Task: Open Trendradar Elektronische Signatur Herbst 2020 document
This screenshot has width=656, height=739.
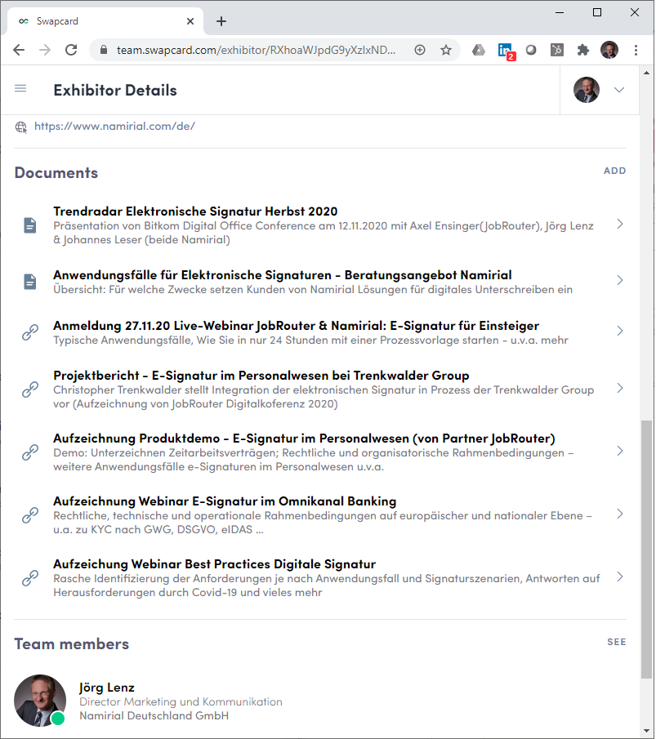Action: tap(195, 211)
